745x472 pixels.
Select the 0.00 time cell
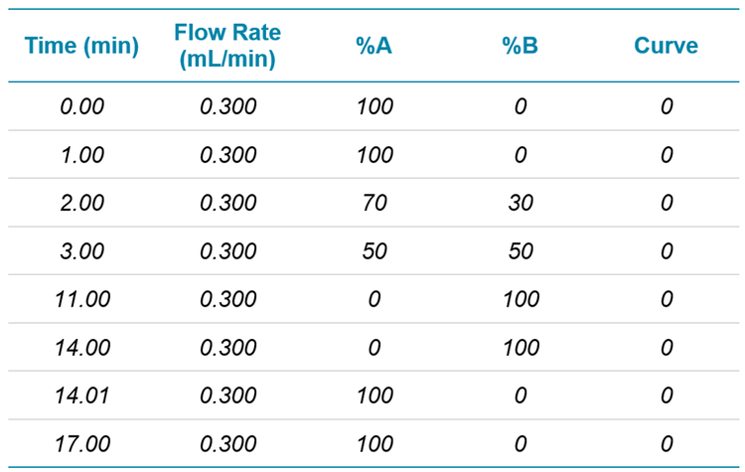81,106
